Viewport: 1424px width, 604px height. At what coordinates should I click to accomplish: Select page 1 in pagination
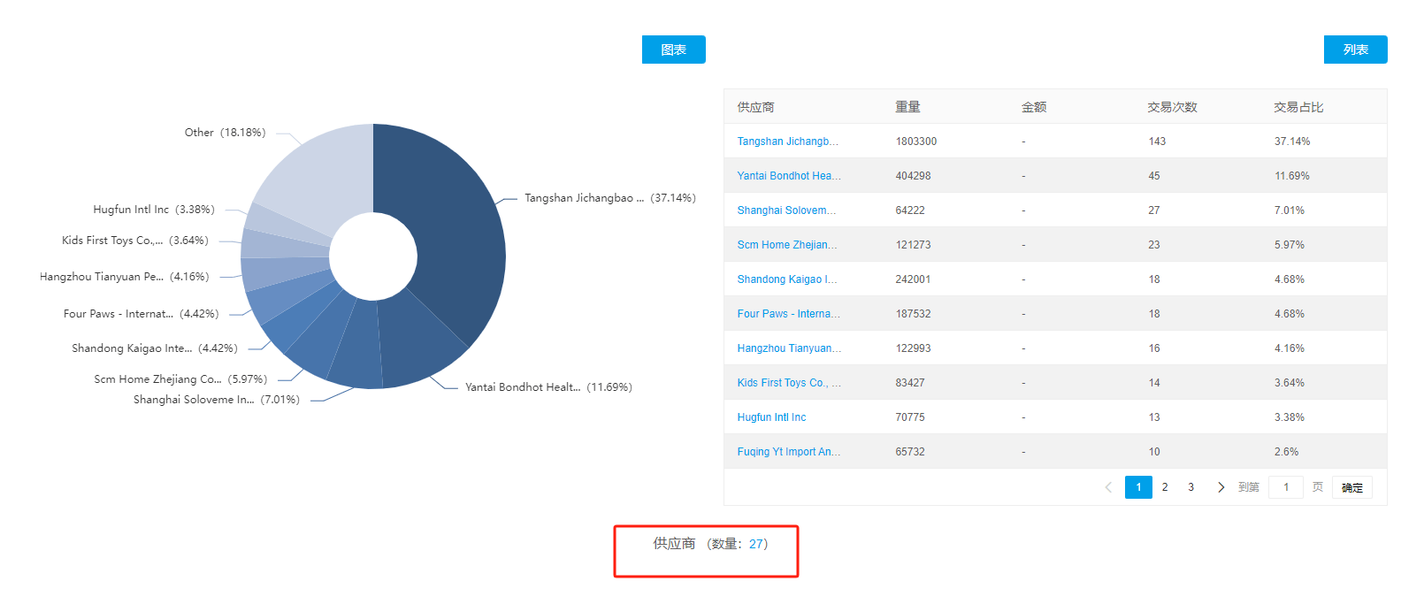point(1138,487)
